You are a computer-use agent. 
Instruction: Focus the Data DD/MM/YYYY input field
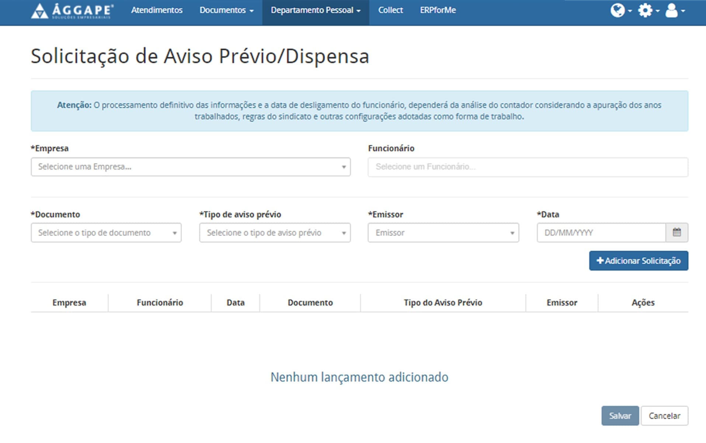(601, 233)
